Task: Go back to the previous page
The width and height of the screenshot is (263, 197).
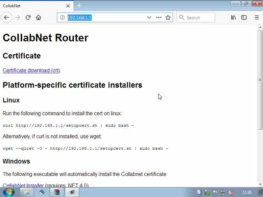Action: coord(7,17)
